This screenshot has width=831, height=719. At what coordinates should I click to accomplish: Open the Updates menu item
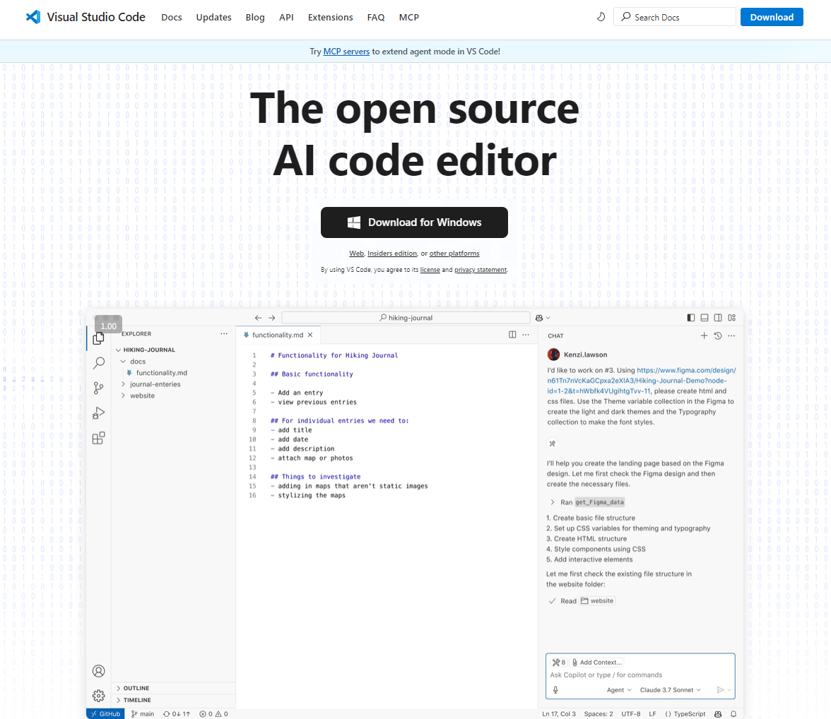tap(213, 17)
